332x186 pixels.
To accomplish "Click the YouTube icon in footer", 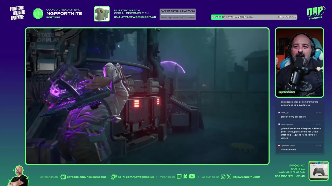I will pos(192,176).
